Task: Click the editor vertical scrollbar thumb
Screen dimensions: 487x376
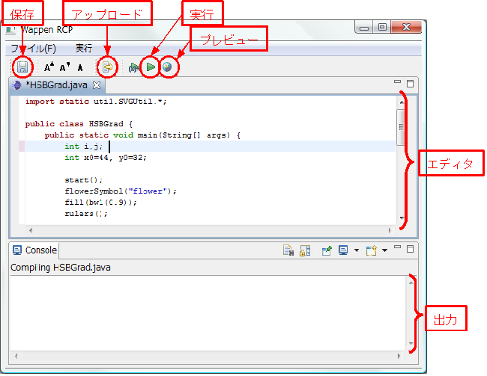Action: point(401,127)
